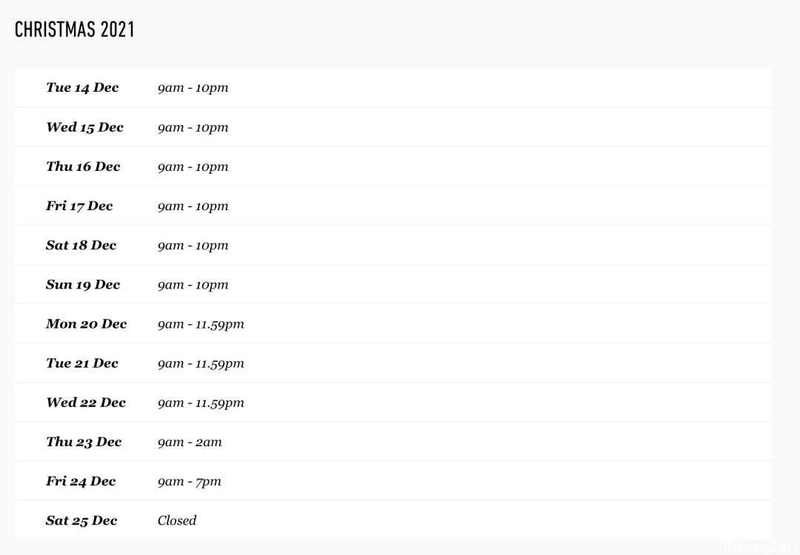Click the Christmas 2021 heading
This screenshot has width=800, height=555.
(x=75, y=30)
